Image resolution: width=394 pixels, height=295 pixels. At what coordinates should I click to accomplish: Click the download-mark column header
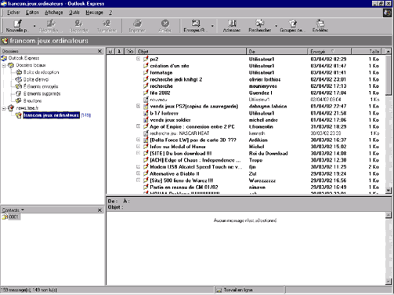tap(120, 51)
